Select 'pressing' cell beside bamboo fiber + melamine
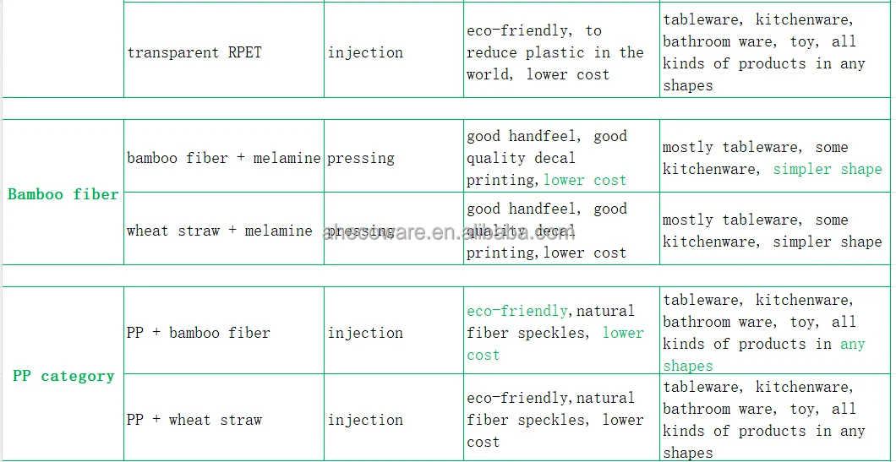Image resolution: width=896 pixels, height=462 pixels. (394, 156)
